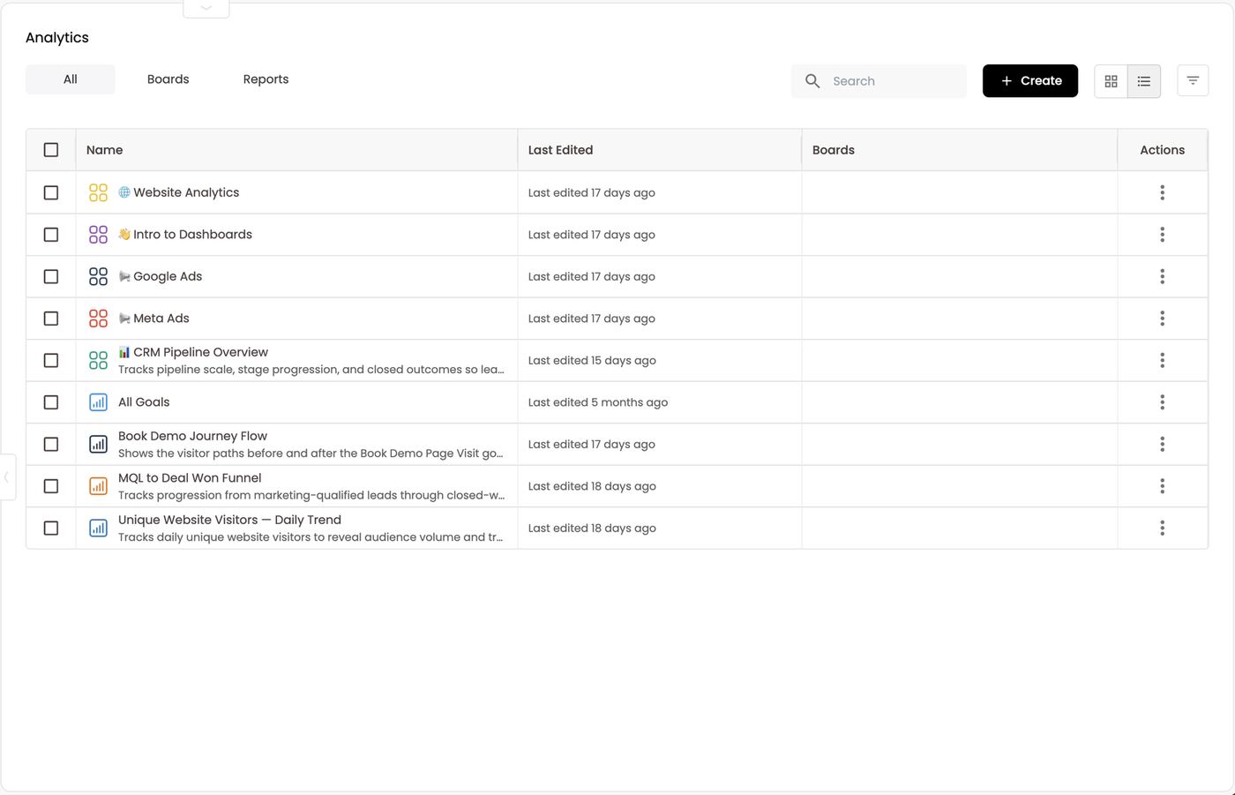Switch to the Boards tab

pyautogui.click(x=168, y=79)
